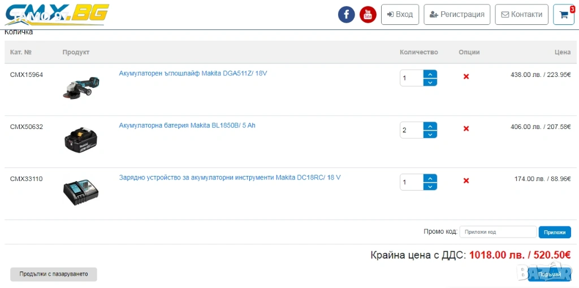The image size is (579, 288).
Task: Select catalog number CMX50632
Action: pos(27,127)
